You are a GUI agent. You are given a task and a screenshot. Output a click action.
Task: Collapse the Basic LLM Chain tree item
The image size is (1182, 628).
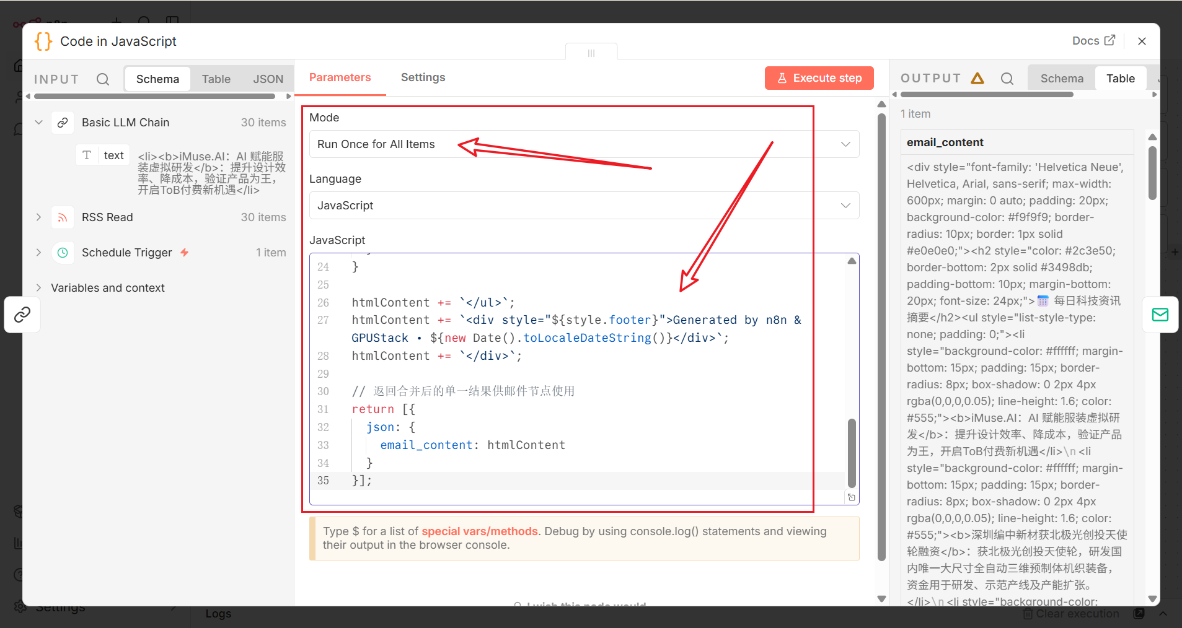38,123
